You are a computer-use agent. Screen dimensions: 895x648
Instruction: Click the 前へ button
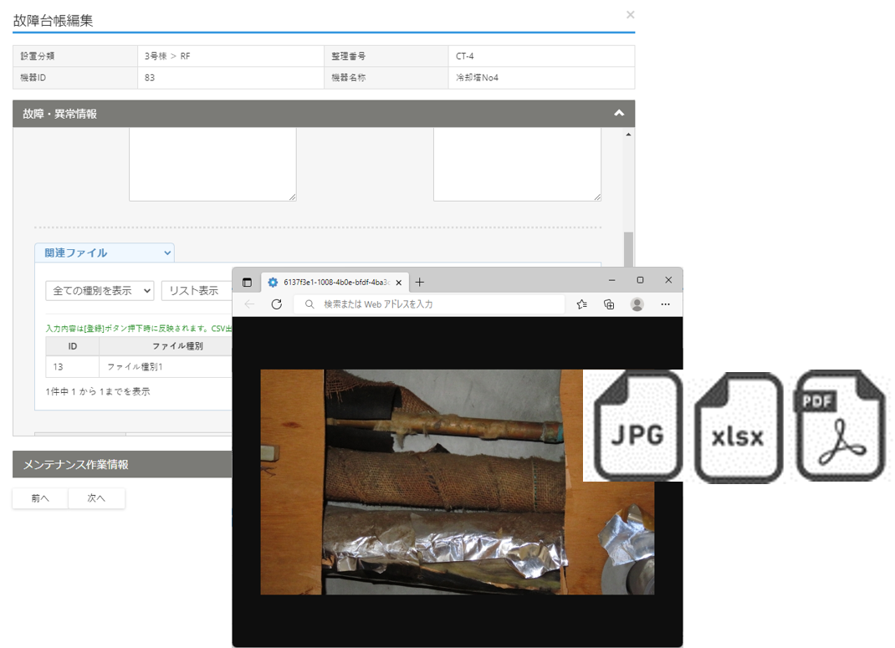40,498
